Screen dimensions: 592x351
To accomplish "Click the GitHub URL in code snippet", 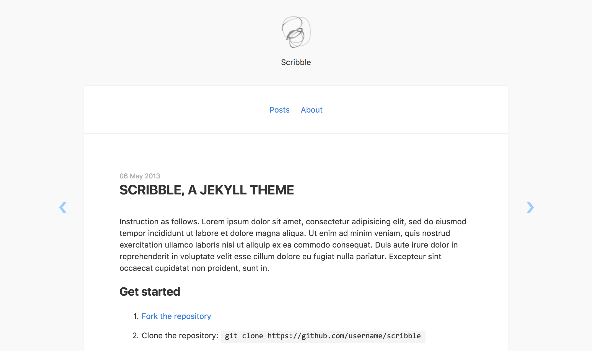I will point(344,336).
